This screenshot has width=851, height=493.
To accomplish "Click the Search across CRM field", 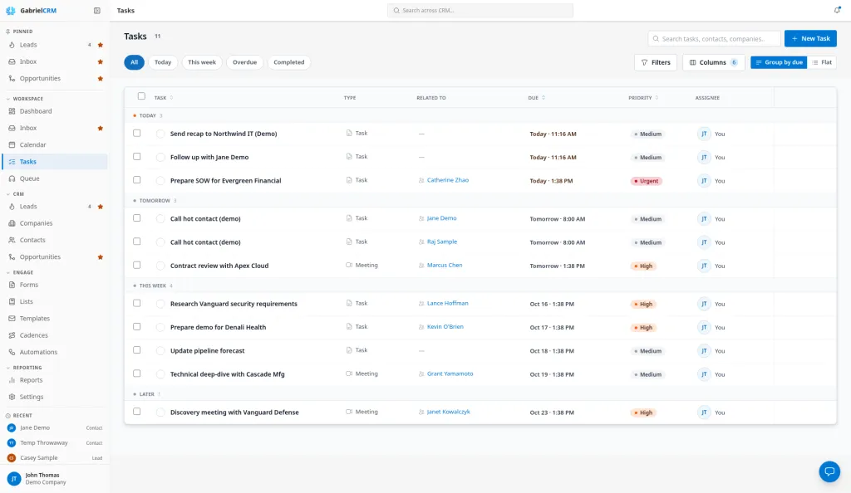I will pos(480,10).
